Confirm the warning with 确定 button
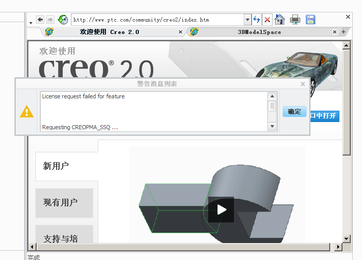Image resolution: width=362 pixels, height=260 pixels. click(x=295, y=112)
